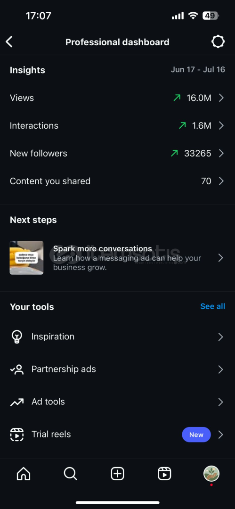Select the Jun 17 - Jul 16 date range
The image size is (235, 509).
click(x=198, y=70)
